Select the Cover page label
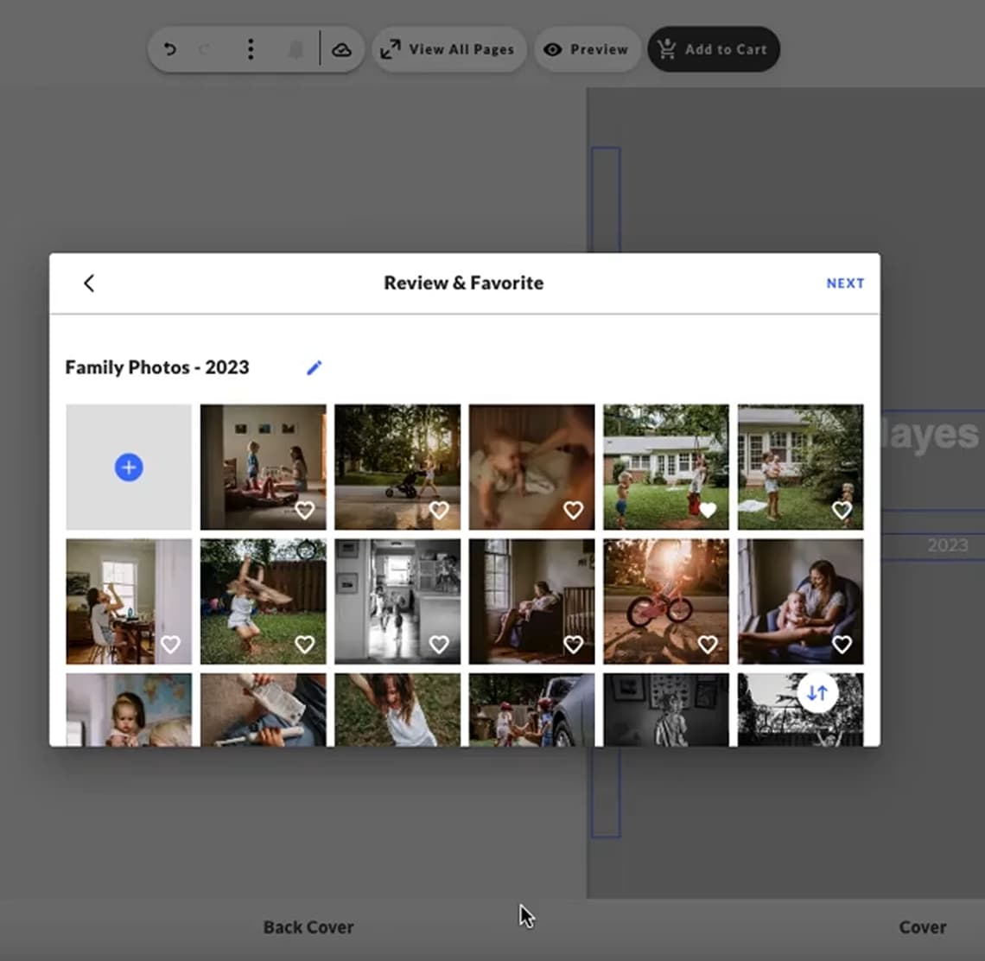This screenshot has width=985, height=961. pyautogui.click(x=922, y=927)
